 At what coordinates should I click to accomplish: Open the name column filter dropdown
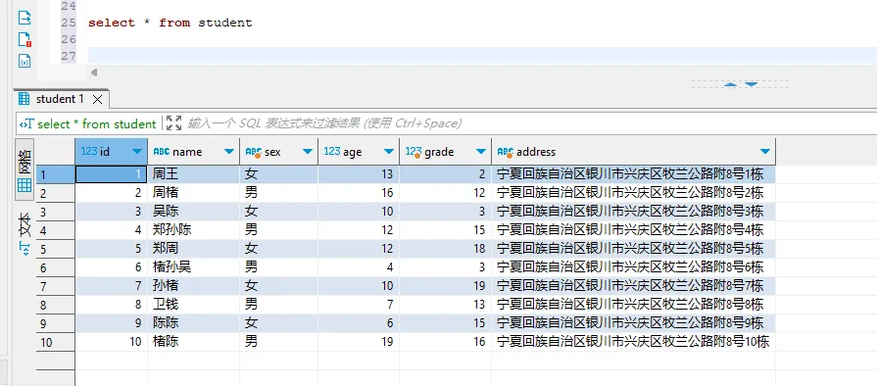click(228, 152)
